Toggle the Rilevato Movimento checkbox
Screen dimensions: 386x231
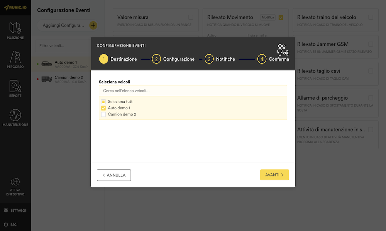click(281, 17)
